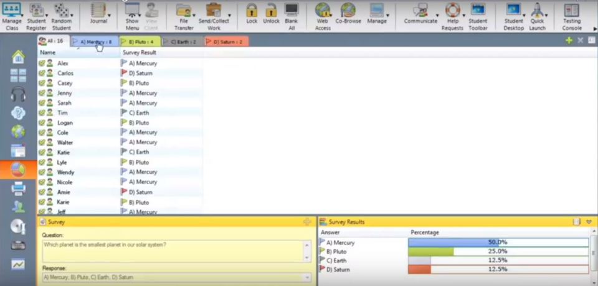The height and width of the screenshot is (286, 598).
Task: Open the keyboard typing monitor sidebar view
Action: (x=18, y=246)
